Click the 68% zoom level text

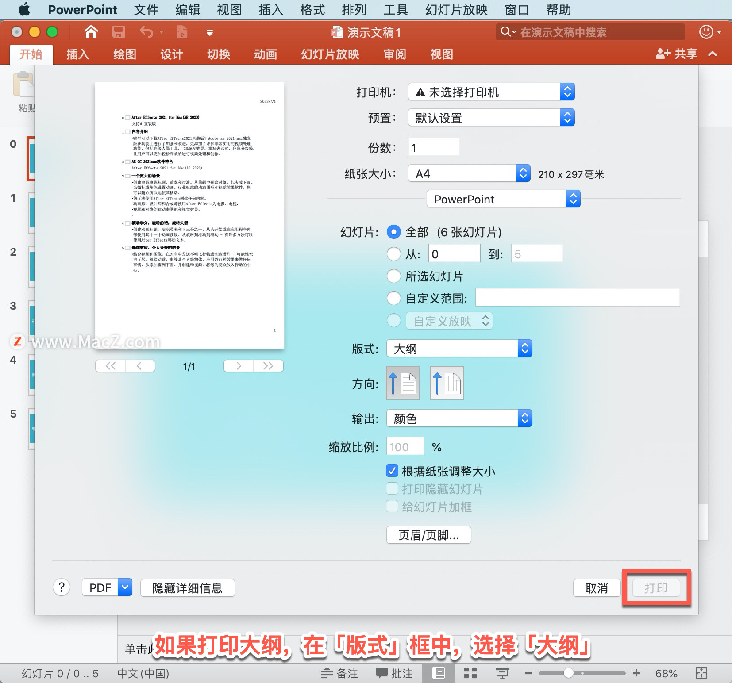666,673
